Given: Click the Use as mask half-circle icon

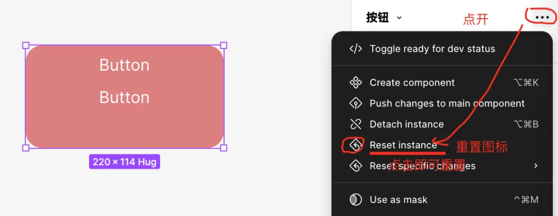Looking at the screenshot, I should point(355,199).
